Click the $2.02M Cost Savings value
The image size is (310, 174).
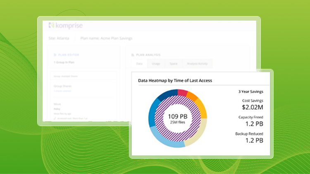coord(252,108)
